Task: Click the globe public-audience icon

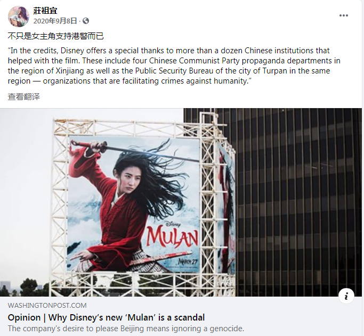Action: point(86,21)
